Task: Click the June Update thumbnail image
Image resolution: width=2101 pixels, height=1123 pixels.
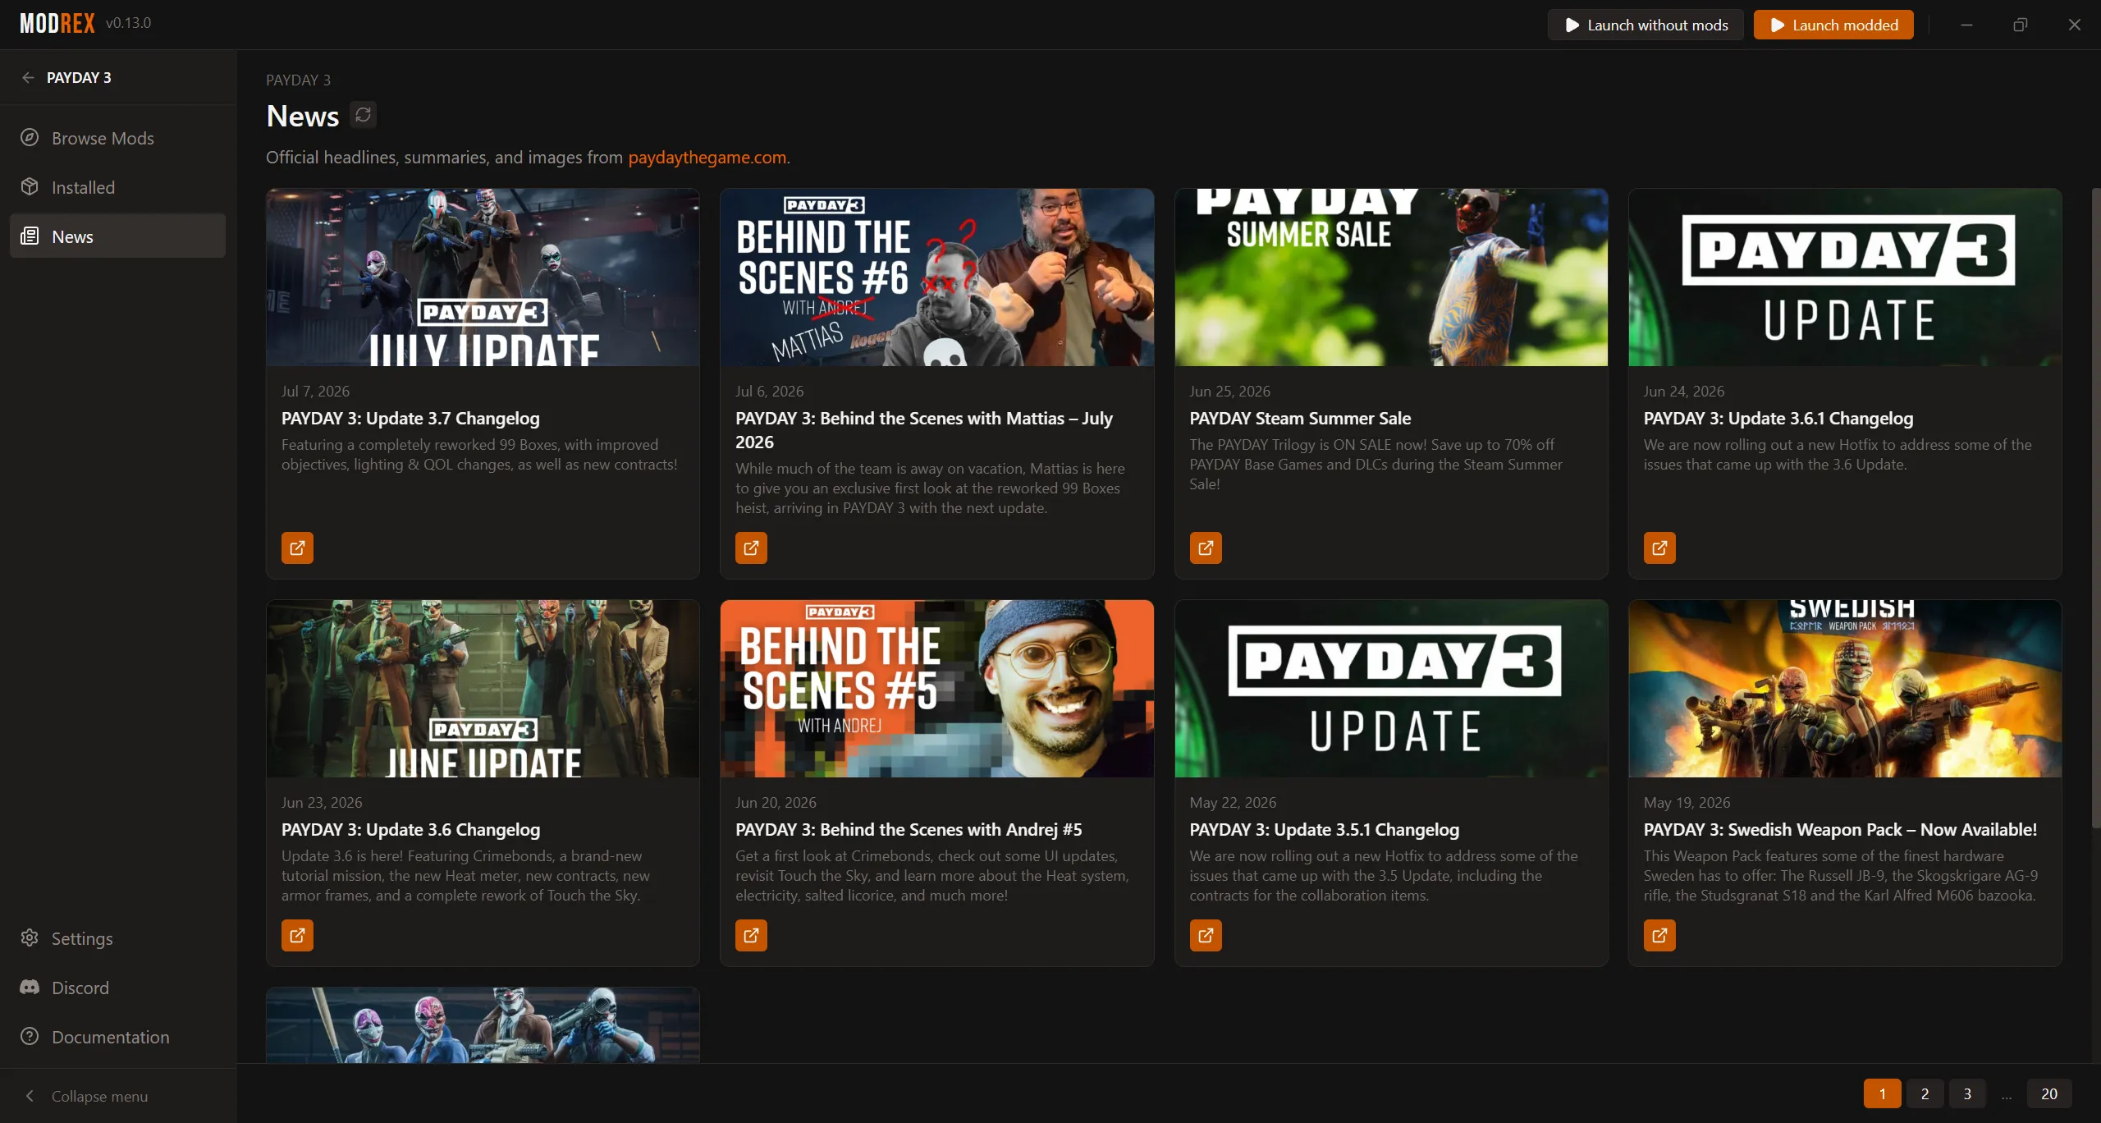Action: click(x=483, y=689)
